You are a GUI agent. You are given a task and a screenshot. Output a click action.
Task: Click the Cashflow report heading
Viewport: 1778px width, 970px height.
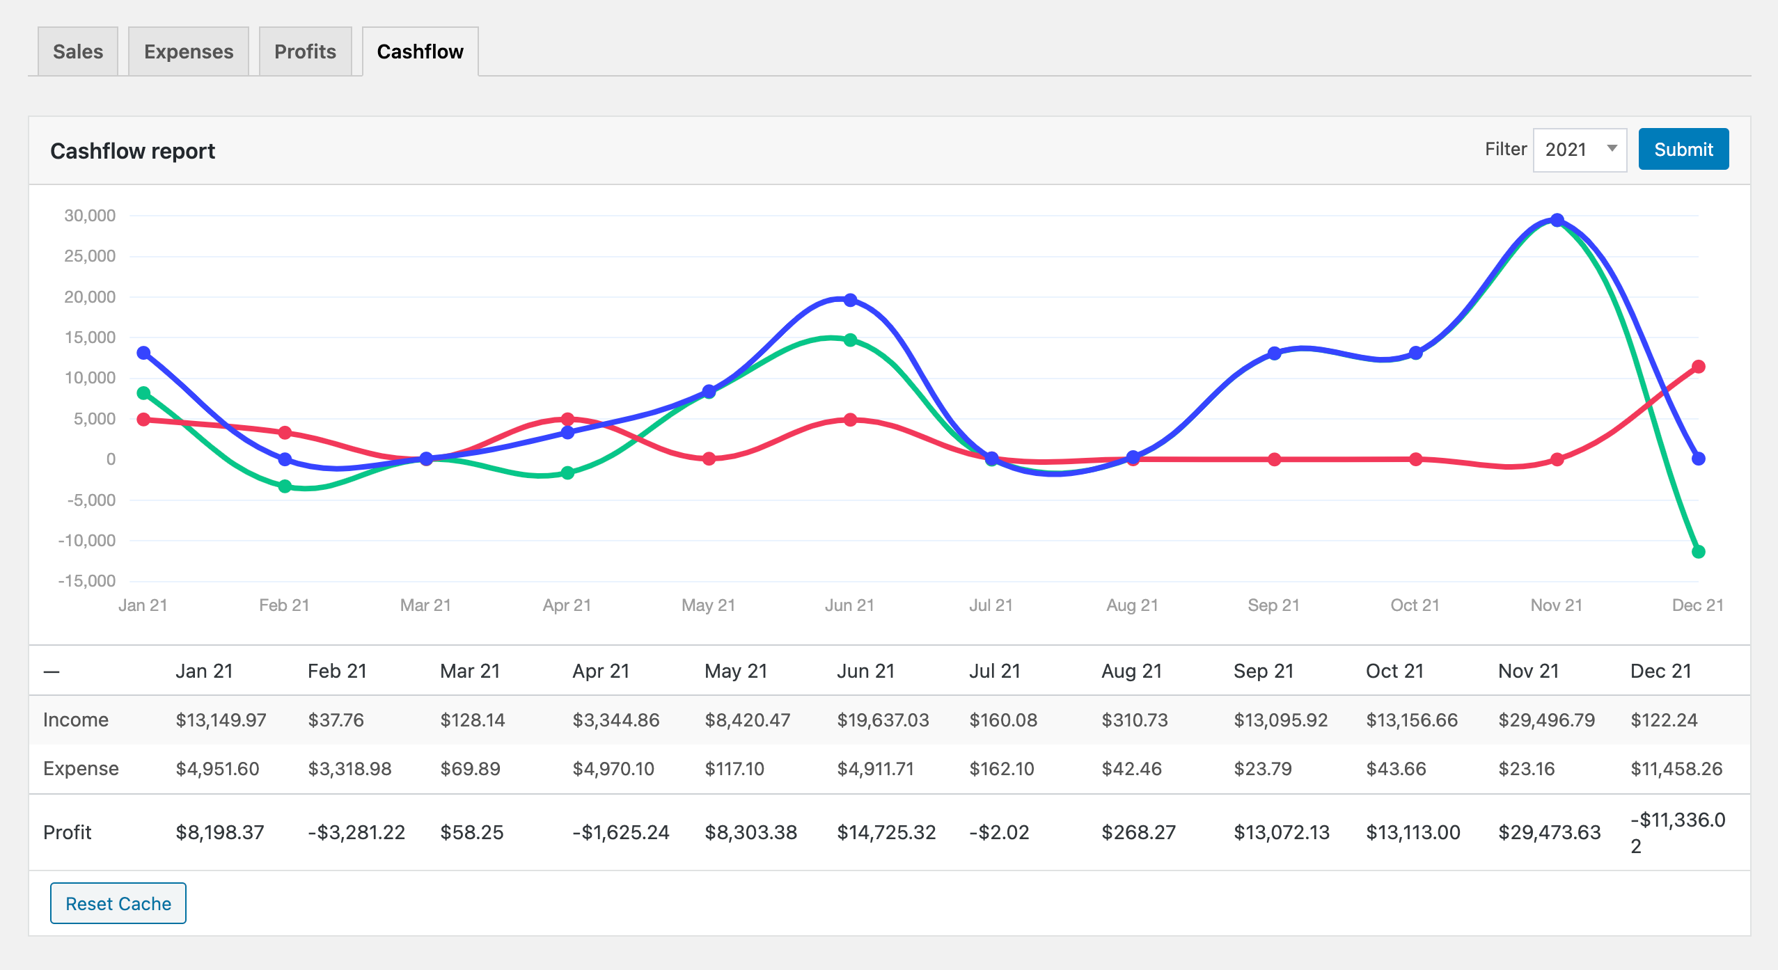132,150
